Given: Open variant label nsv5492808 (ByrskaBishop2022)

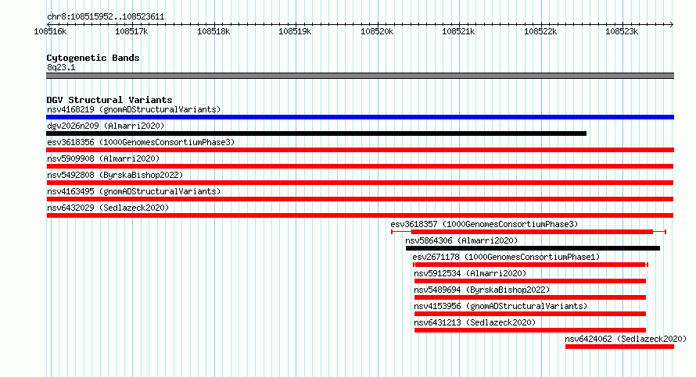Looking at the screenshot, I should [115, 175].
